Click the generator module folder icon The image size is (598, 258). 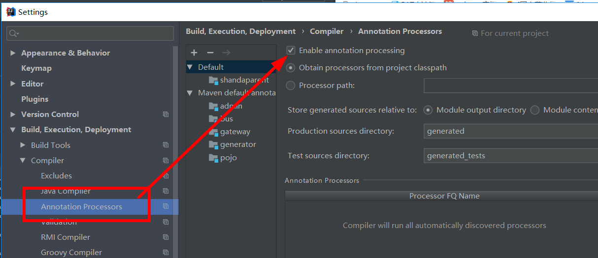point(213,144)
